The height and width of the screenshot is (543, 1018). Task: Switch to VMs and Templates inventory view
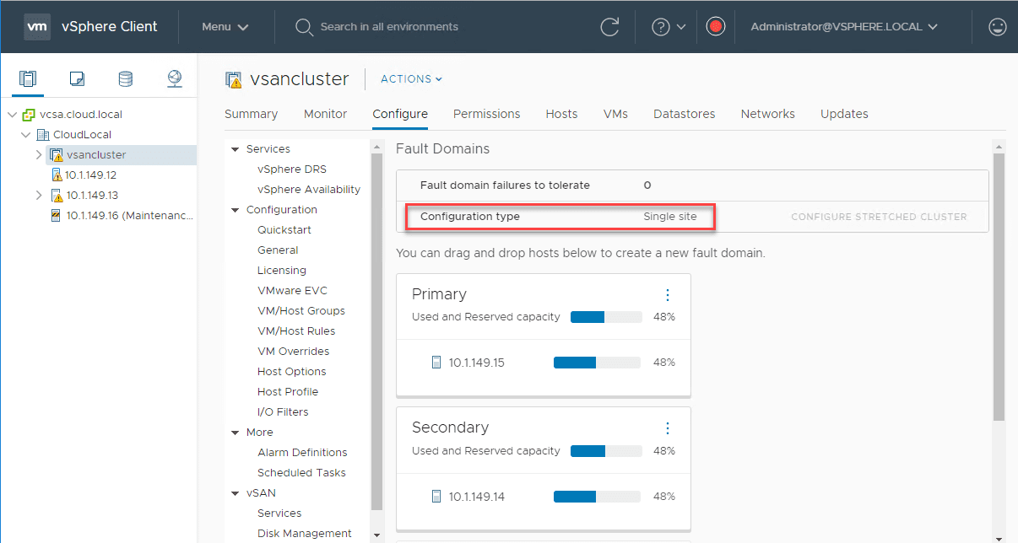click(77, 79)
